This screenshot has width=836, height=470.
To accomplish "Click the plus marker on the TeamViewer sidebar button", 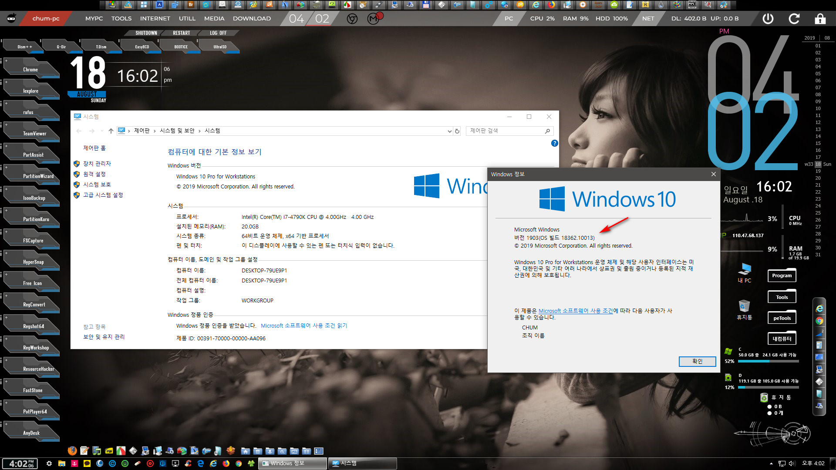I will 6,125.
